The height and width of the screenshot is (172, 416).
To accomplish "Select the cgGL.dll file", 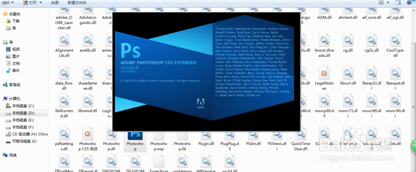I will coord(371,43).
